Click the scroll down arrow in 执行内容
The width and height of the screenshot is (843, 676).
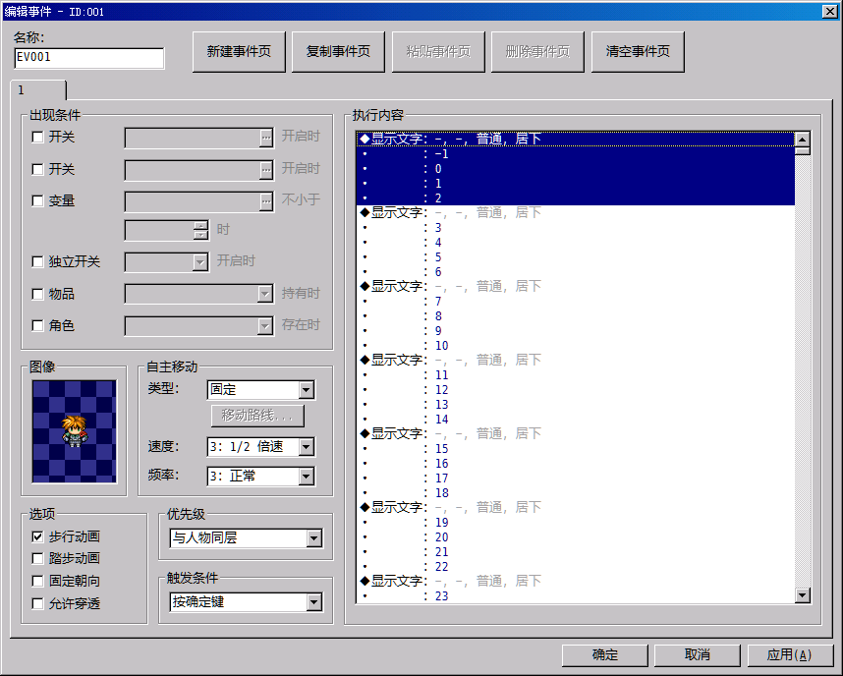(802, 594)
